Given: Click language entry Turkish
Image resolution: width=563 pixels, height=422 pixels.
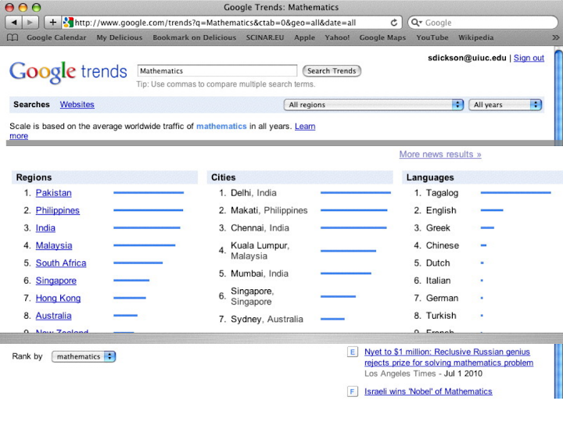Looking at the screenshot, I should [441, 316].
